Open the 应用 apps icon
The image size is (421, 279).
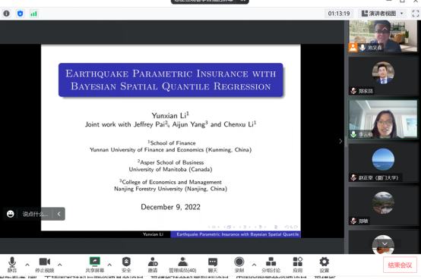(297, 265)
